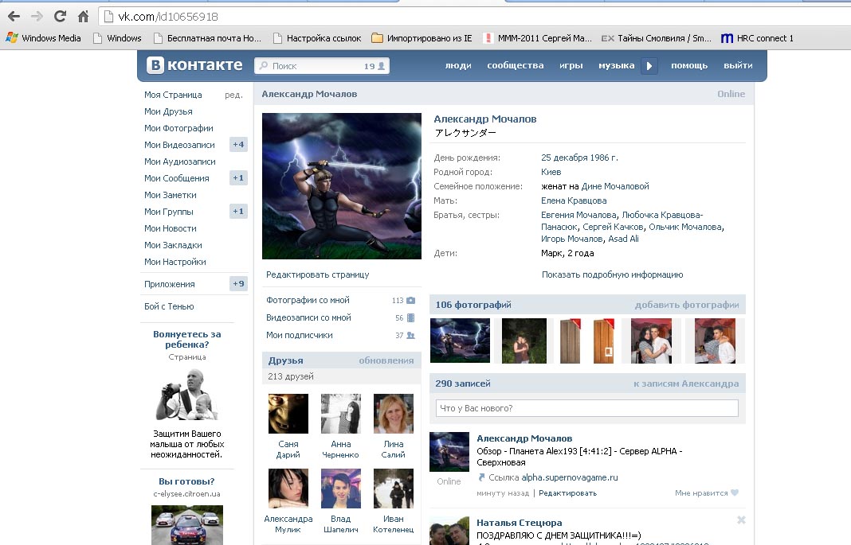
Task: Open friend Лина Салий's avatar
Action: pyautogui.click(x=394, y=414)
